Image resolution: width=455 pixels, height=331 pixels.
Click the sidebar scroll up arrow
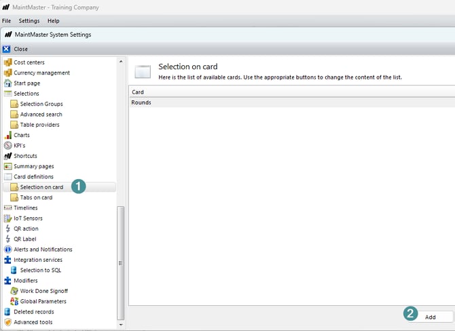tap(121, 62)
